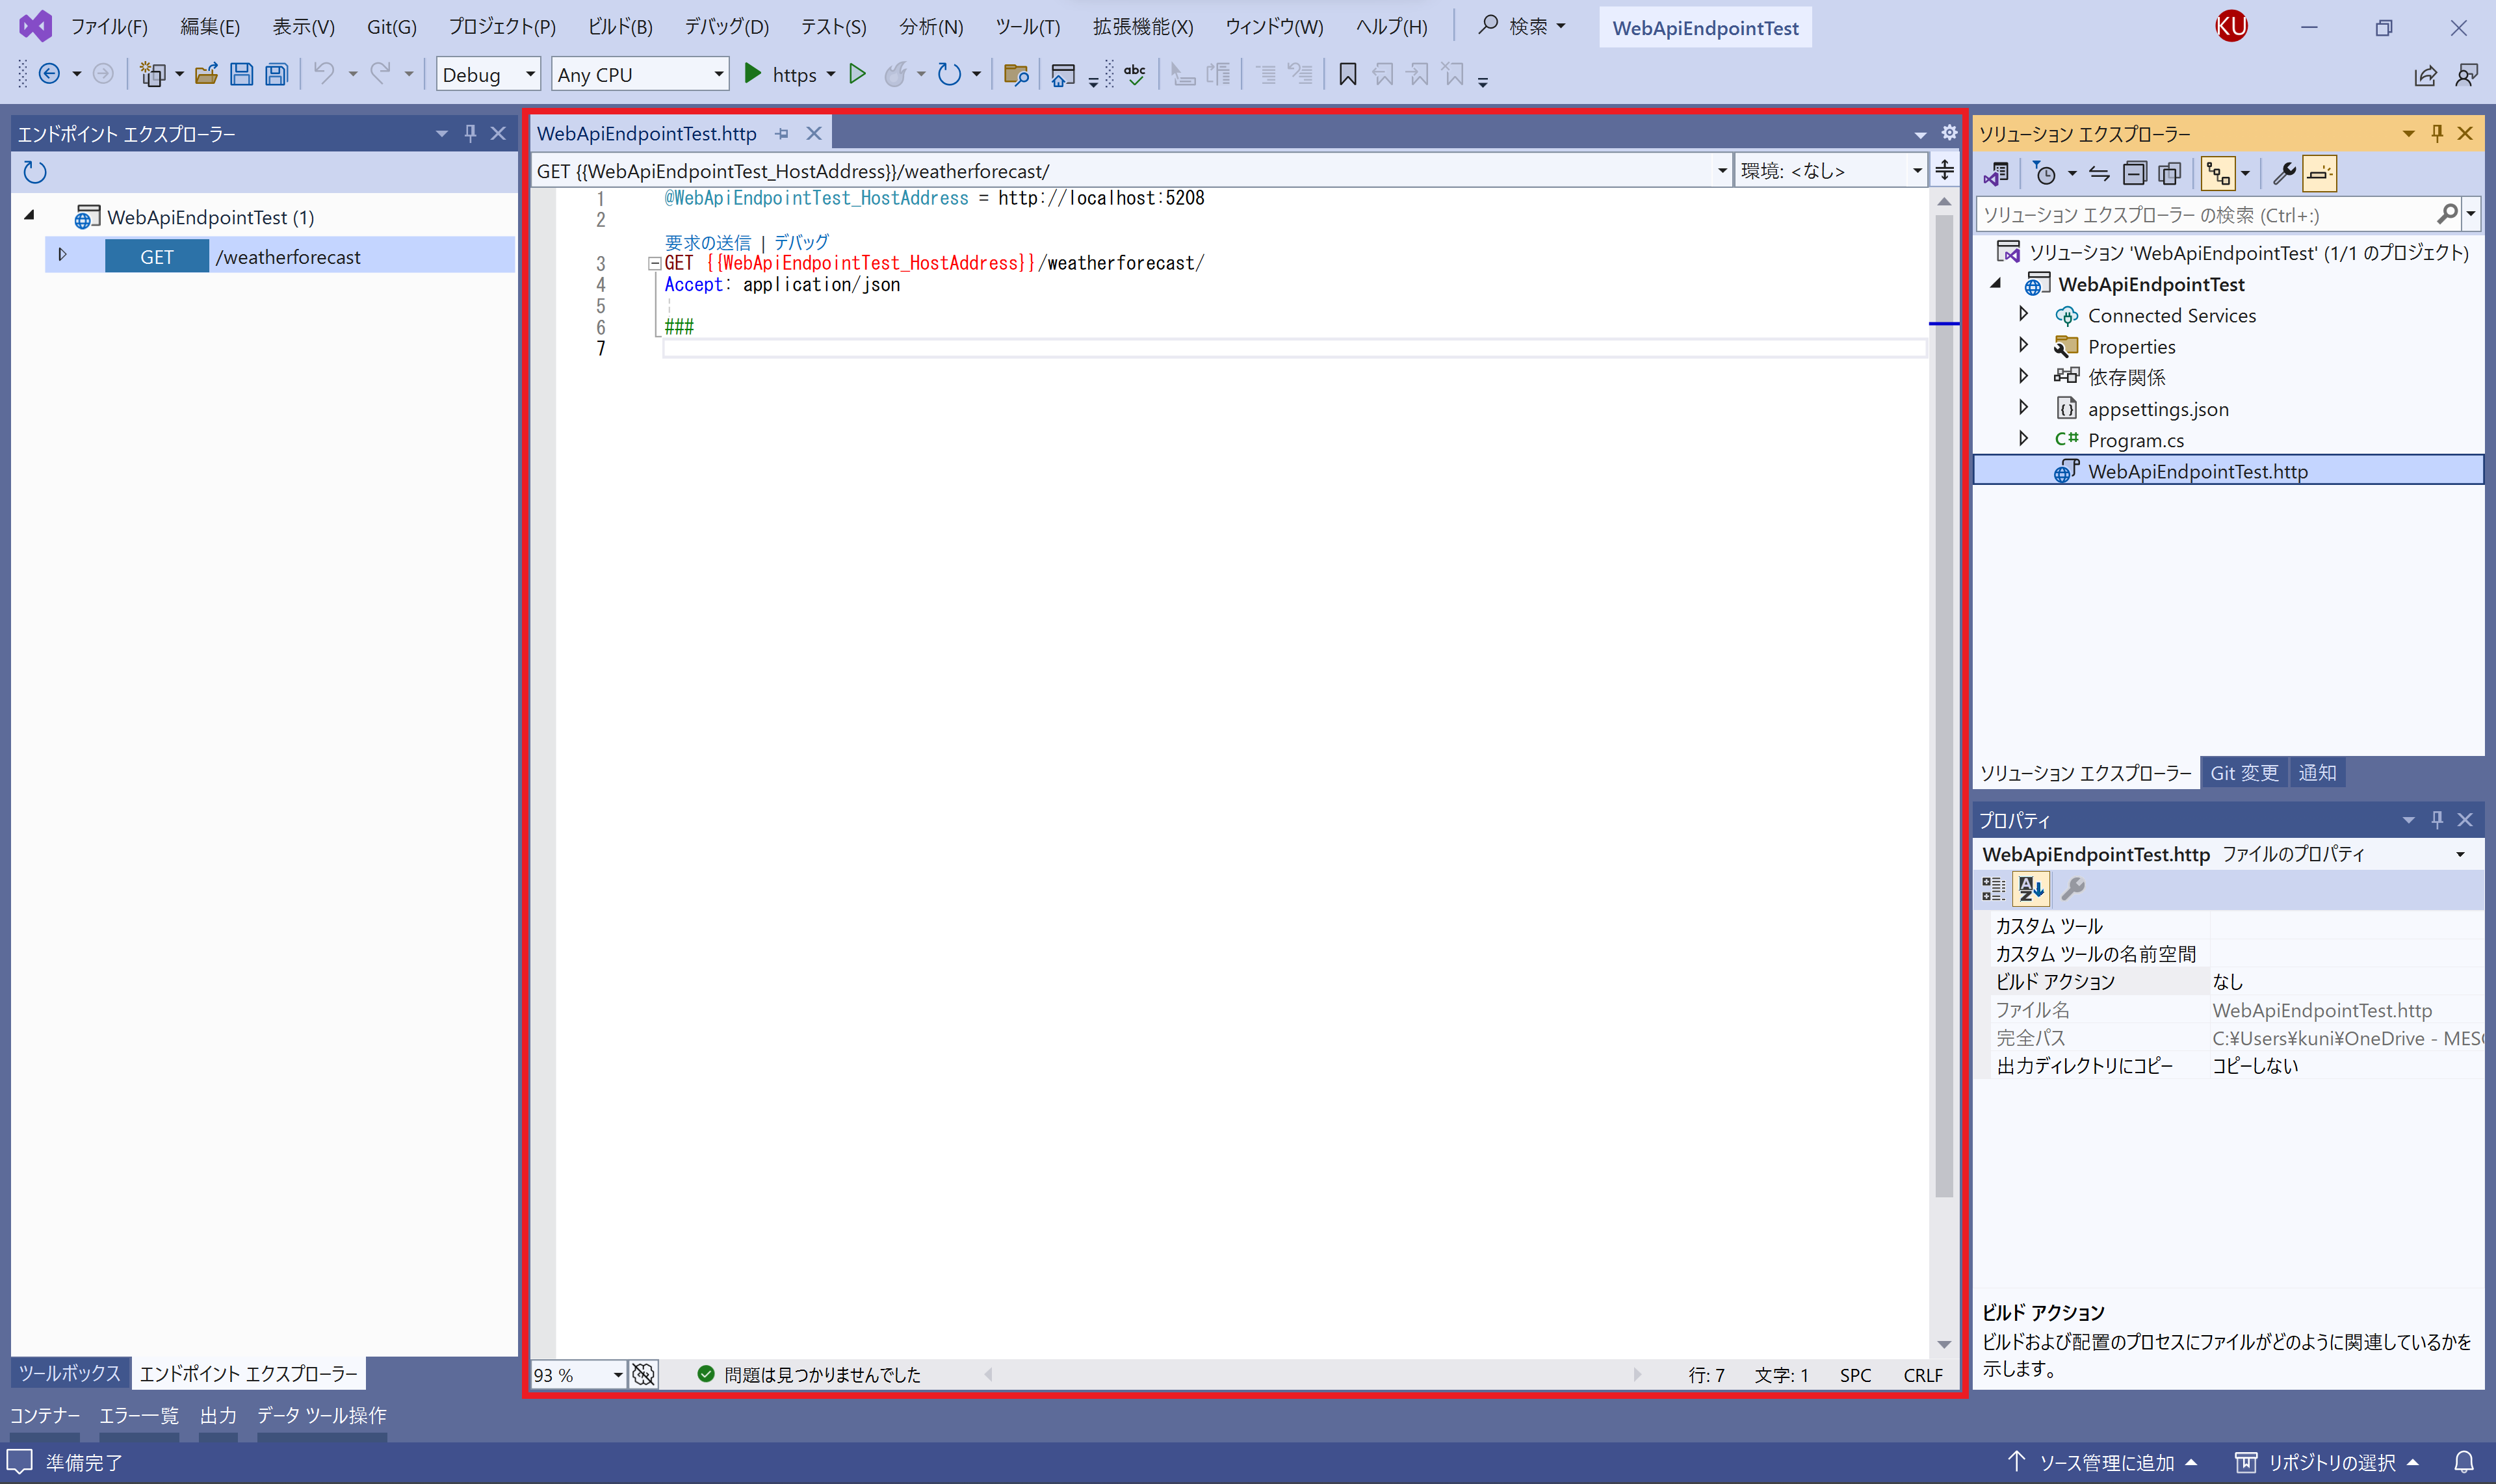The height and width of the screenshot is (1484, 2496).
Task: Click リポジトリの選択 in the status bar
Action: tap(2327, 1462)
